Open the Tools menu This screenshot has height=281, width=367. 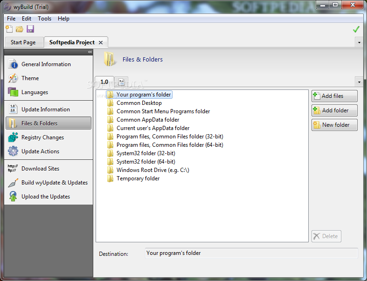click(44, 19)
